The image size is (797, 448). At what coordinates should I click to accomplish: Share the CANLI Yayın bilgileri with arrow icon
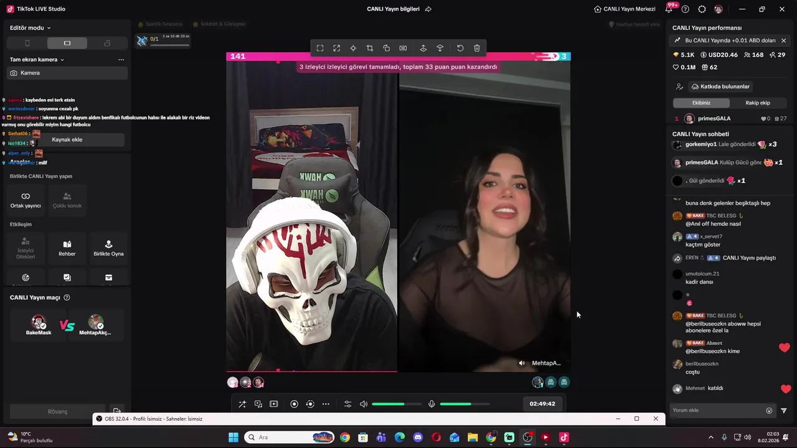[428, 9]
